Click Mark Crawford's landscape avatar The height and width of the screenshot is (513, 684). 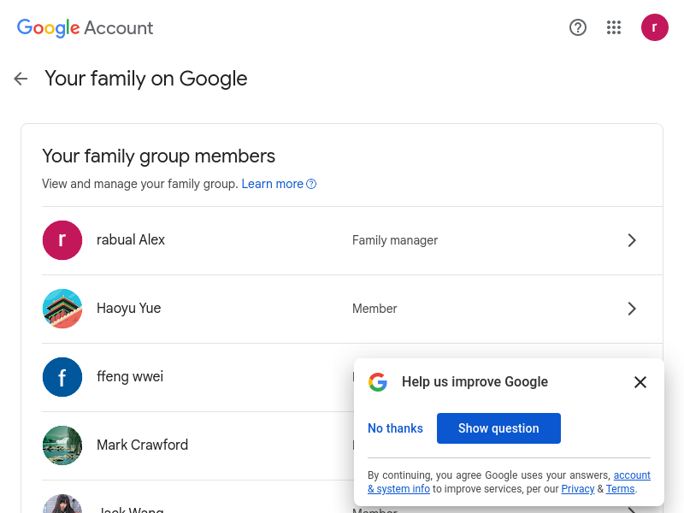[62, 445]
